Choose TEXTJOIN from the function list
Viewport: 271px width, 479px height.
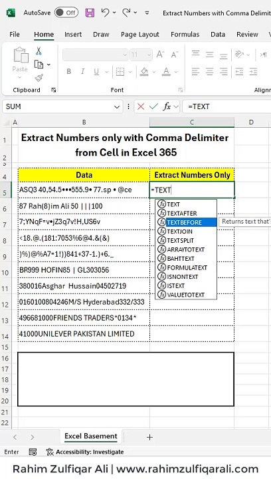[186, 232]
